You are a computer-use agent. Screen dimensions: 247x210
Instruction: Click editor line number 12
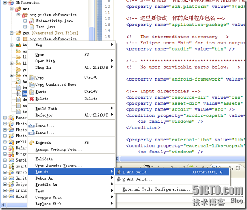[107, 18]
